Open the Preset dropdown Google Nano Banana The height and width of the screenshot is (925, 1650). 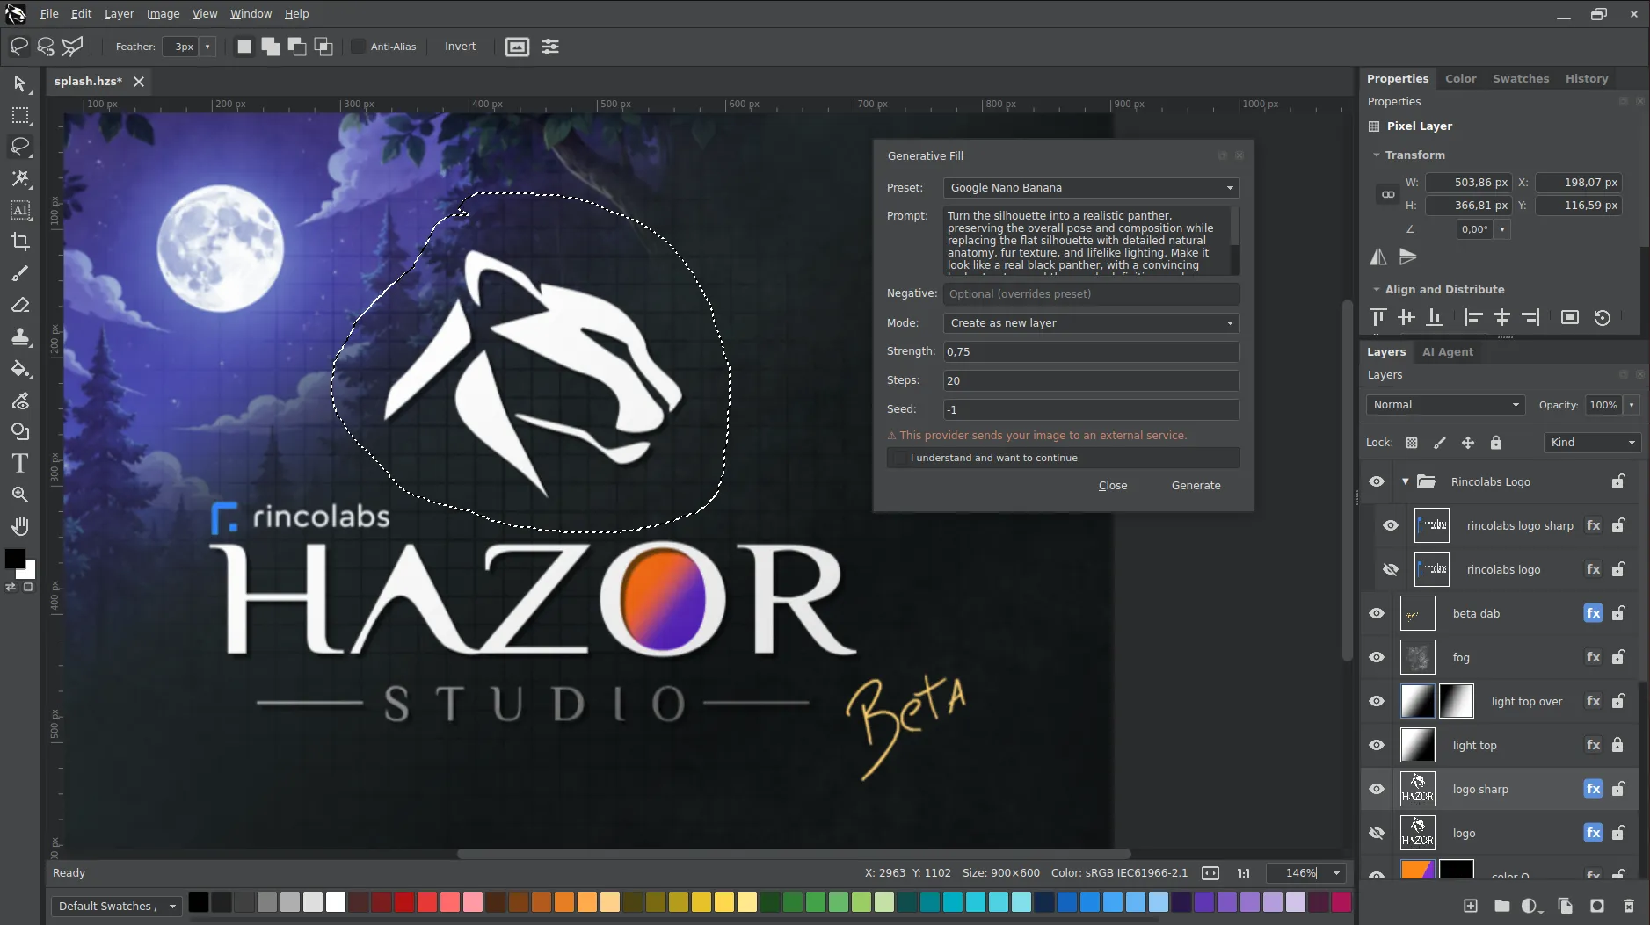(x=1091, y=188)
